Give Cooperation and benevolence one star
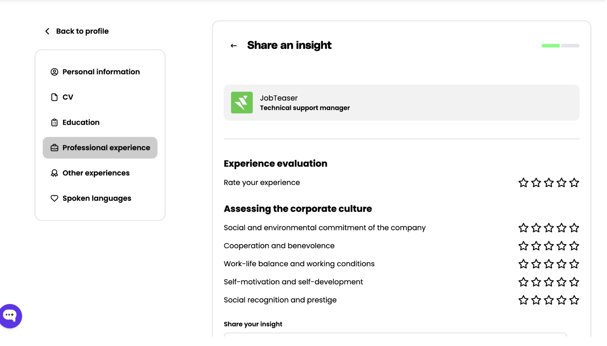The width and height of the screenshot is (607, 346). coord(524,246)
